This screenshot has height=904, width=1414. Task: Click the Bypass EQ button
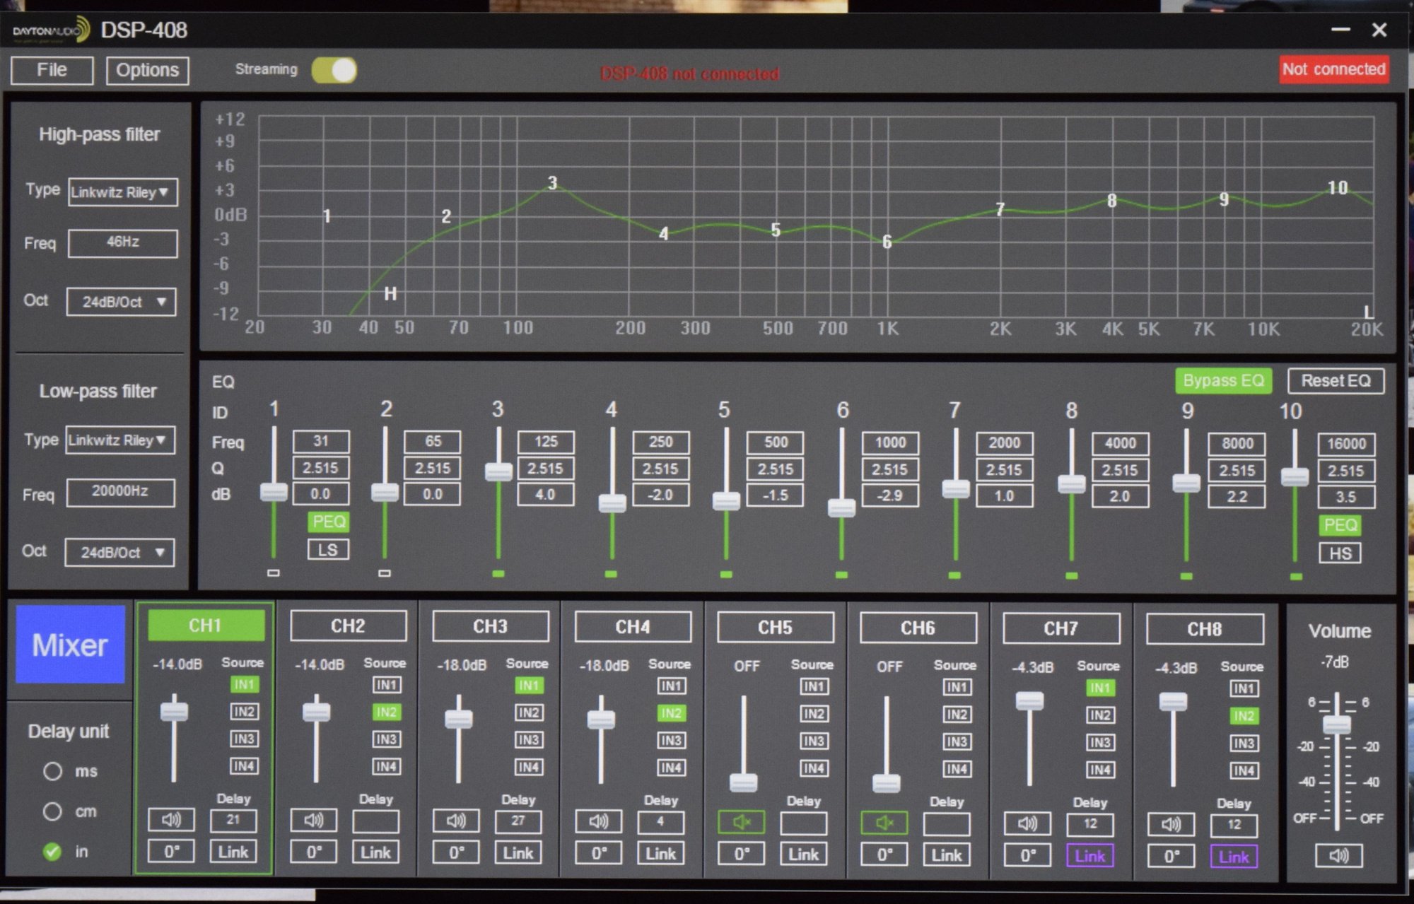pos(1223,381)
